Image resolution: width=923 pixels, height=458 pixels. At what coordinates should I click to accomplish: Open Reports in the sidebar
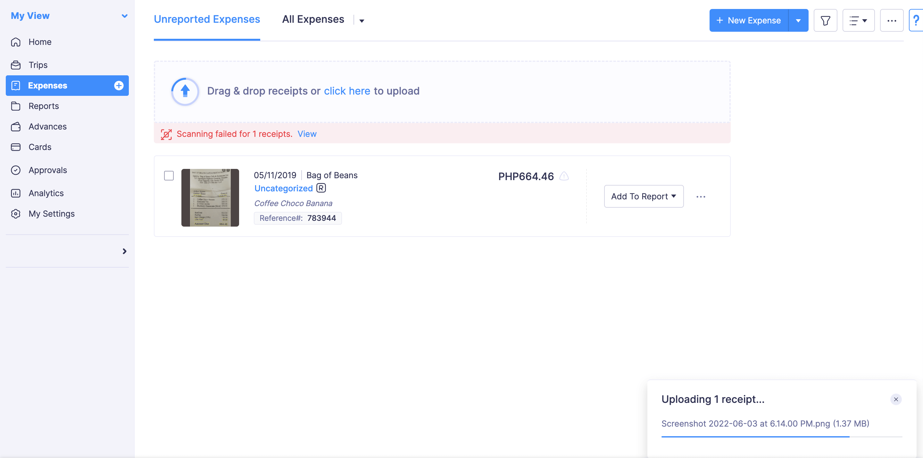click(x=44, y=106)
